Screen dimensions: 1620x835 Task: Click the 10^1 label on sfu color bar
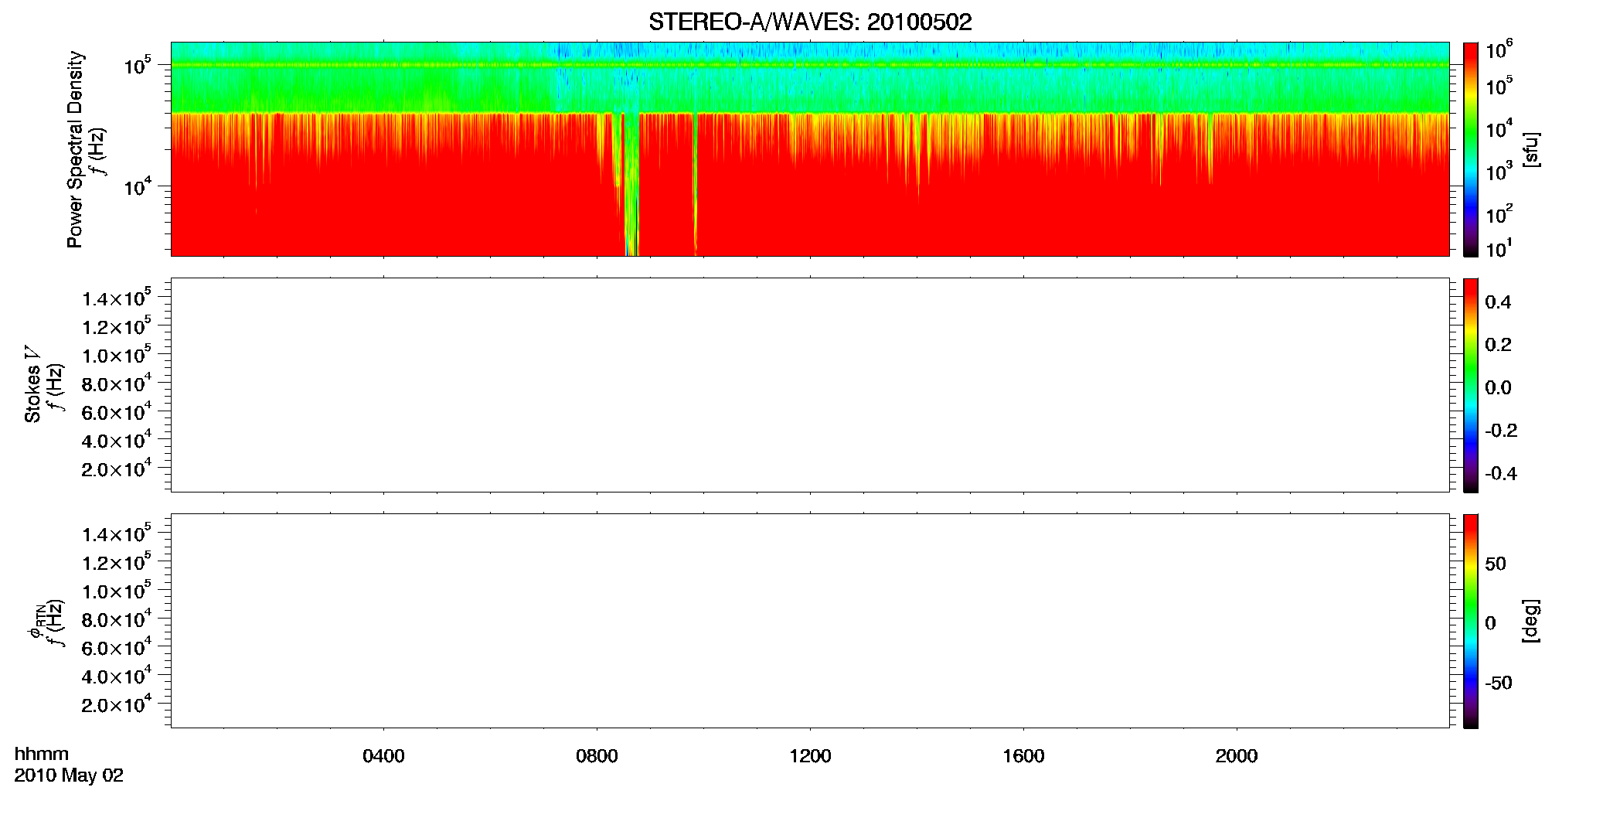1499,248
